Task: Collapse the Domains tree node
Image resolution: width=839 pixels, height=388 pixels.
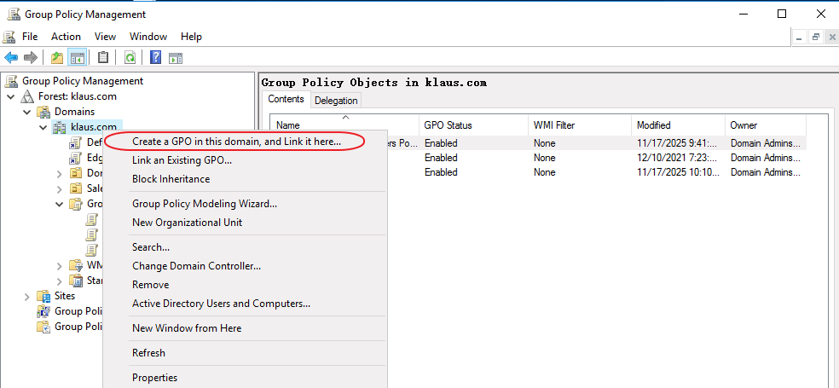Action: point(27,112)
